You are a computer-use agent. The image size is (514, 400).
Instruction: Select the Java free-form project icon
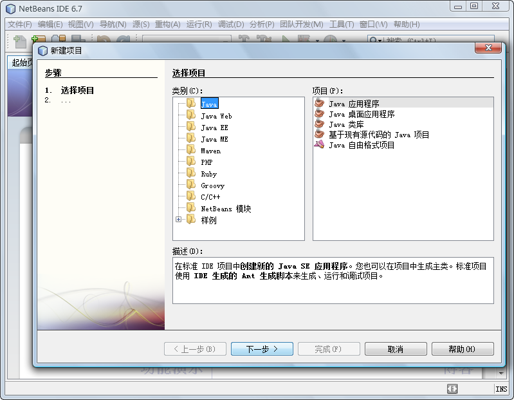[319, 145]
